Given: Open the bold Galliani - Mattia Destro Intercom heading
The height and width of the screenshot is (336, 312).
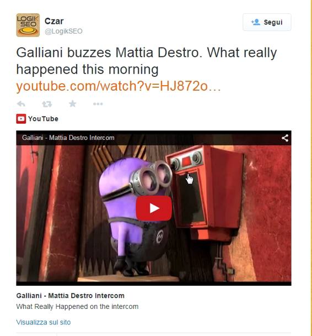Looking at the screenshot, I should click(x=71, y=296).
